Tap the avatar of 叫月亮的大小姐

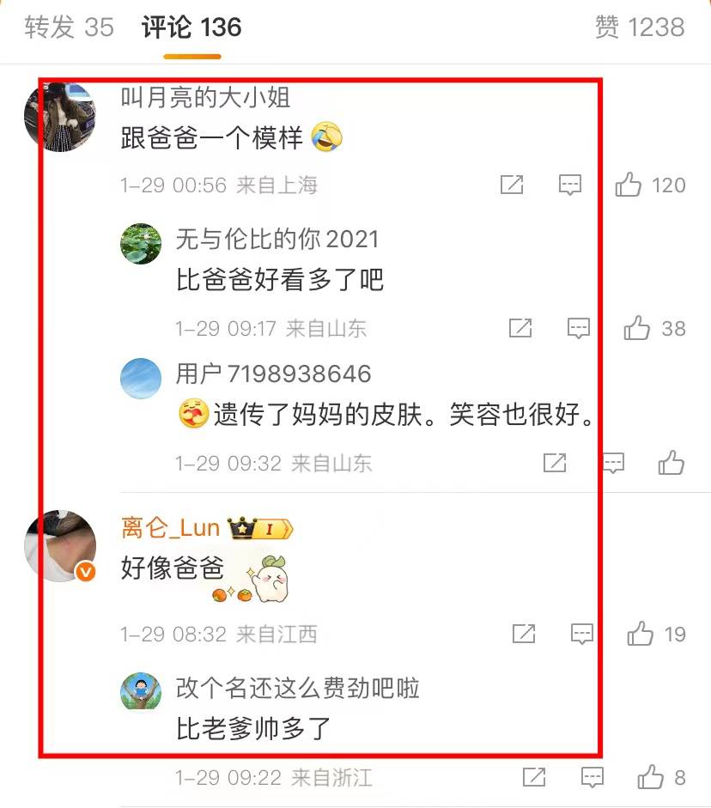pos(60,117)
